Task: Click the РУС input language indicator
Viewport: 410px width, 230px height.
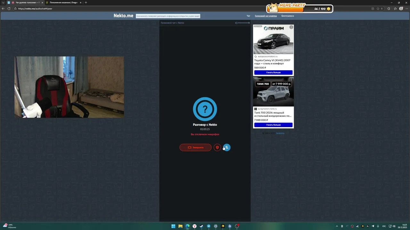Action: pyautogui.click(x=384, y=226)
